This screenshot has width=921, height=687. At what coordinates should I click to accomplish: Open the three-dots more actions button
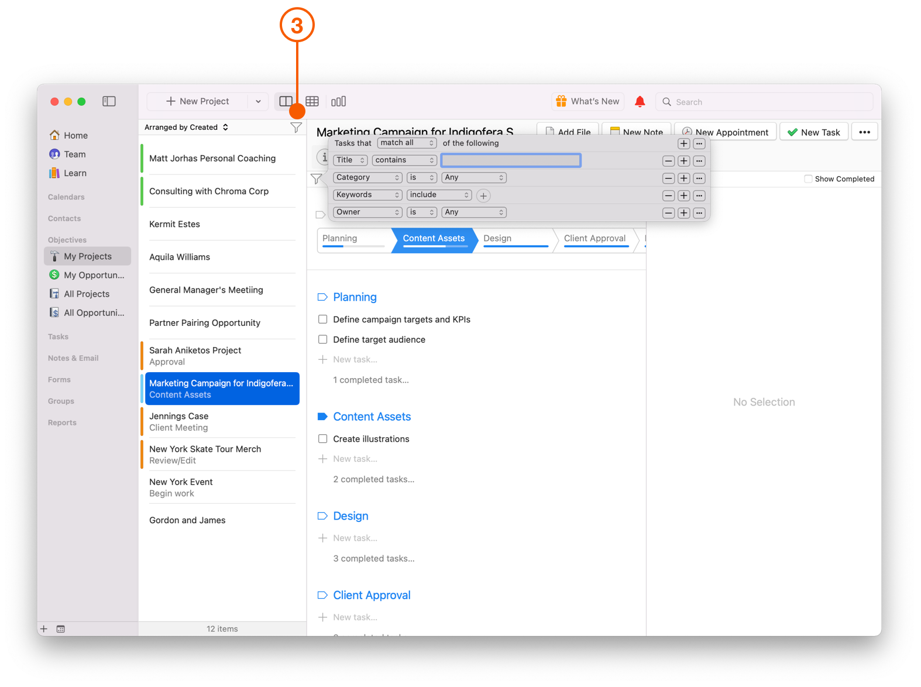click(865, 132)
